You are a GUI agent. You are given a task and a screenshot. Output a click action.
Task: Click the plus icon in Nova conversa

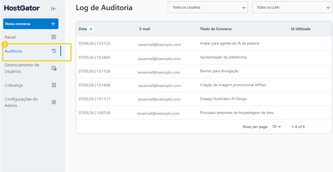(53, 24)
